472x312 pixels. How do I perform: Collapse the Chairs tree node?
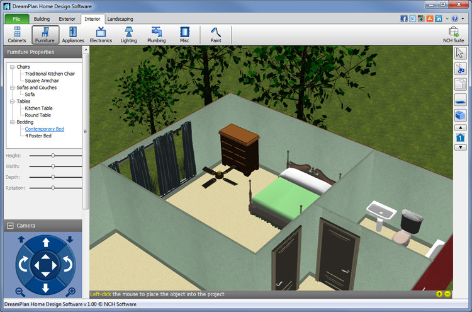tap(12, 67)
